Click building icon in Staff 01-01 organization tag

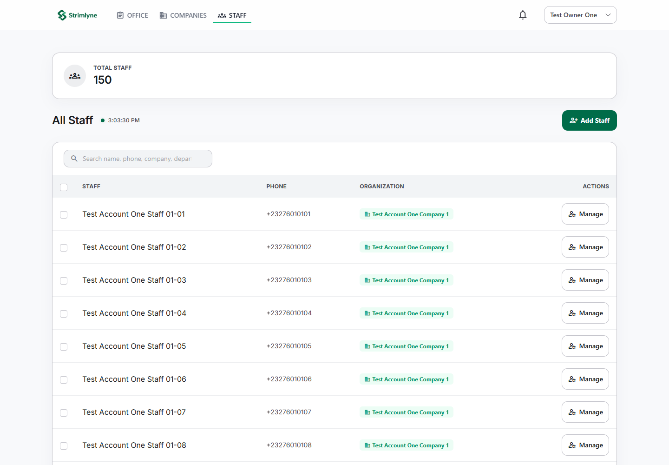tap(367, 214)
